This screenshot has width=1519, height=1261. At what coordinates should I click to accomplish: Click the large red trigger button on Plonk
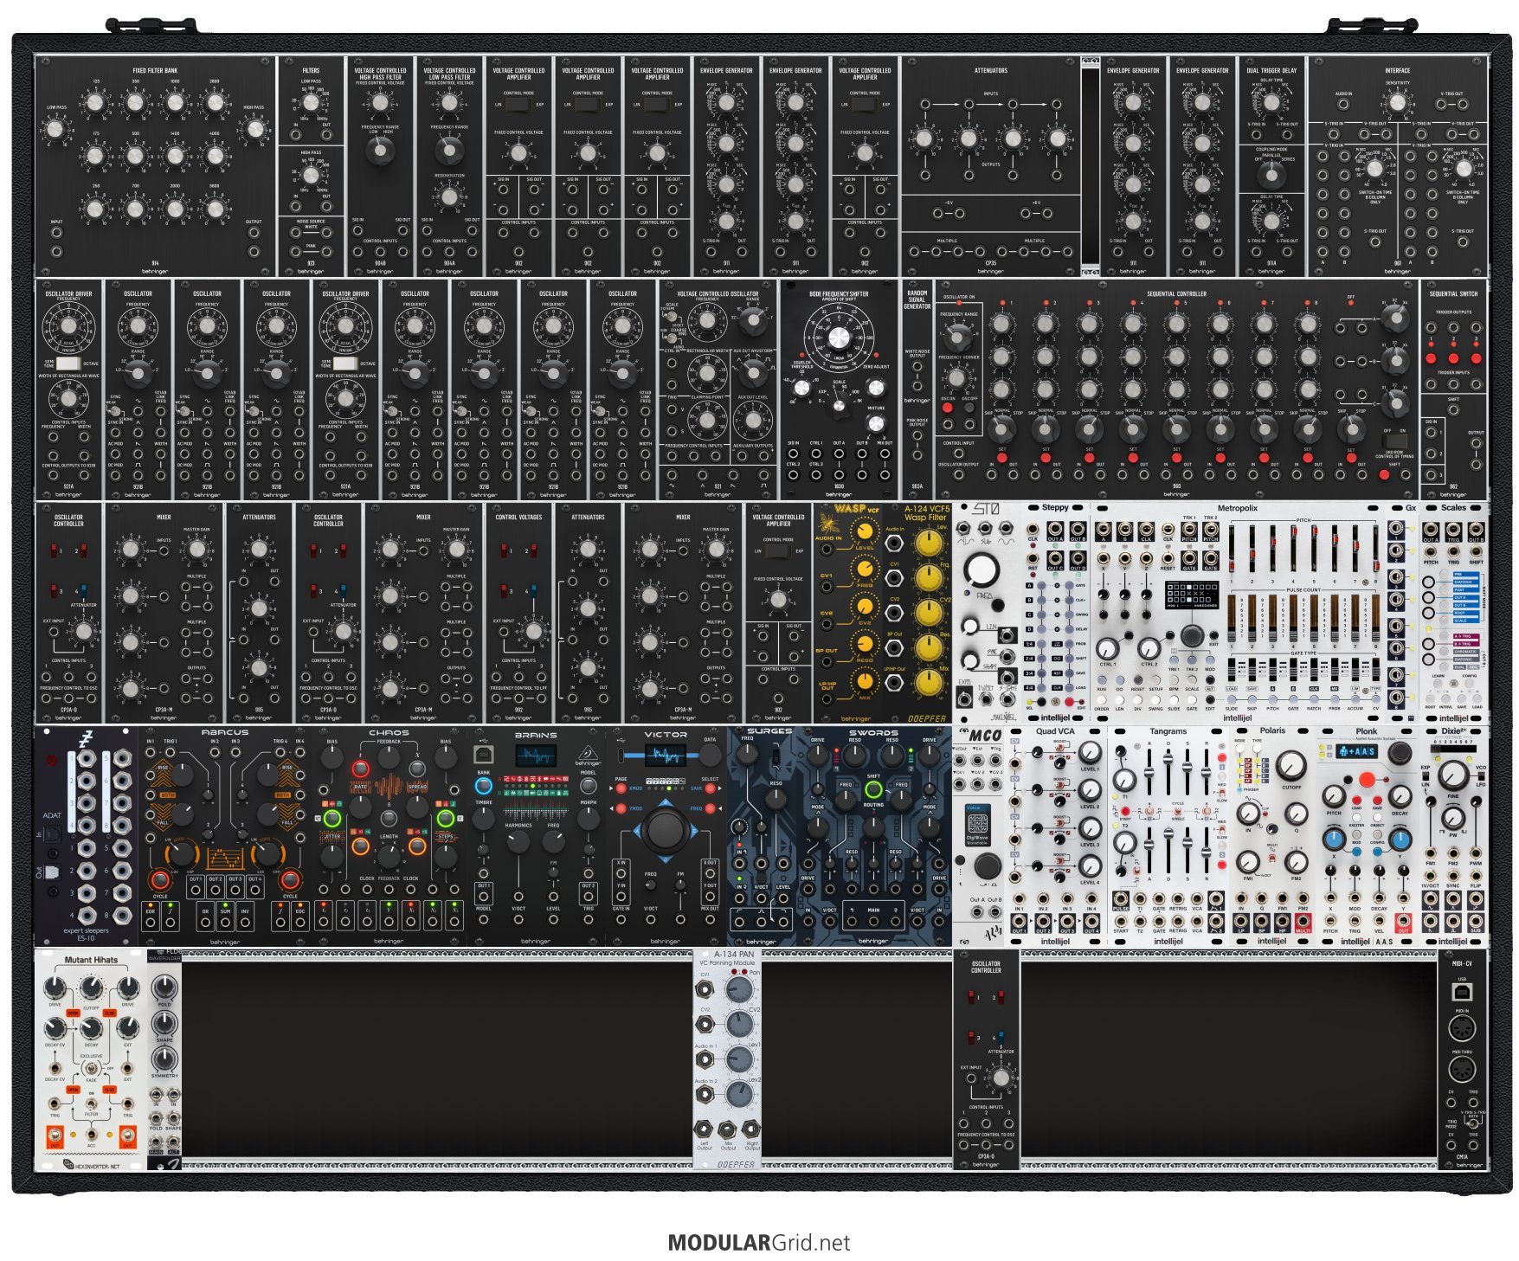coord(1367,779)
